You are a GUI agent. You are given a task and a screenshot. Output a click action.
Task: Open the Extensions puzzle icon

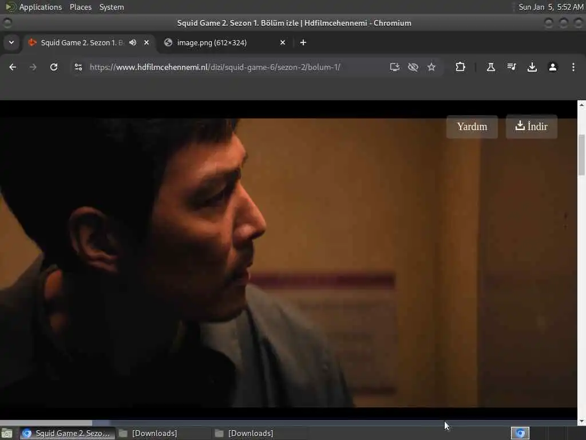461,67
